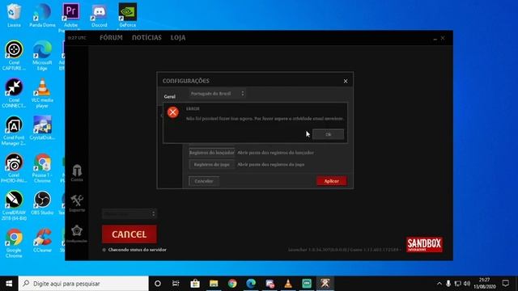Click VLC cone icon in taskbar

pos(288,284)
